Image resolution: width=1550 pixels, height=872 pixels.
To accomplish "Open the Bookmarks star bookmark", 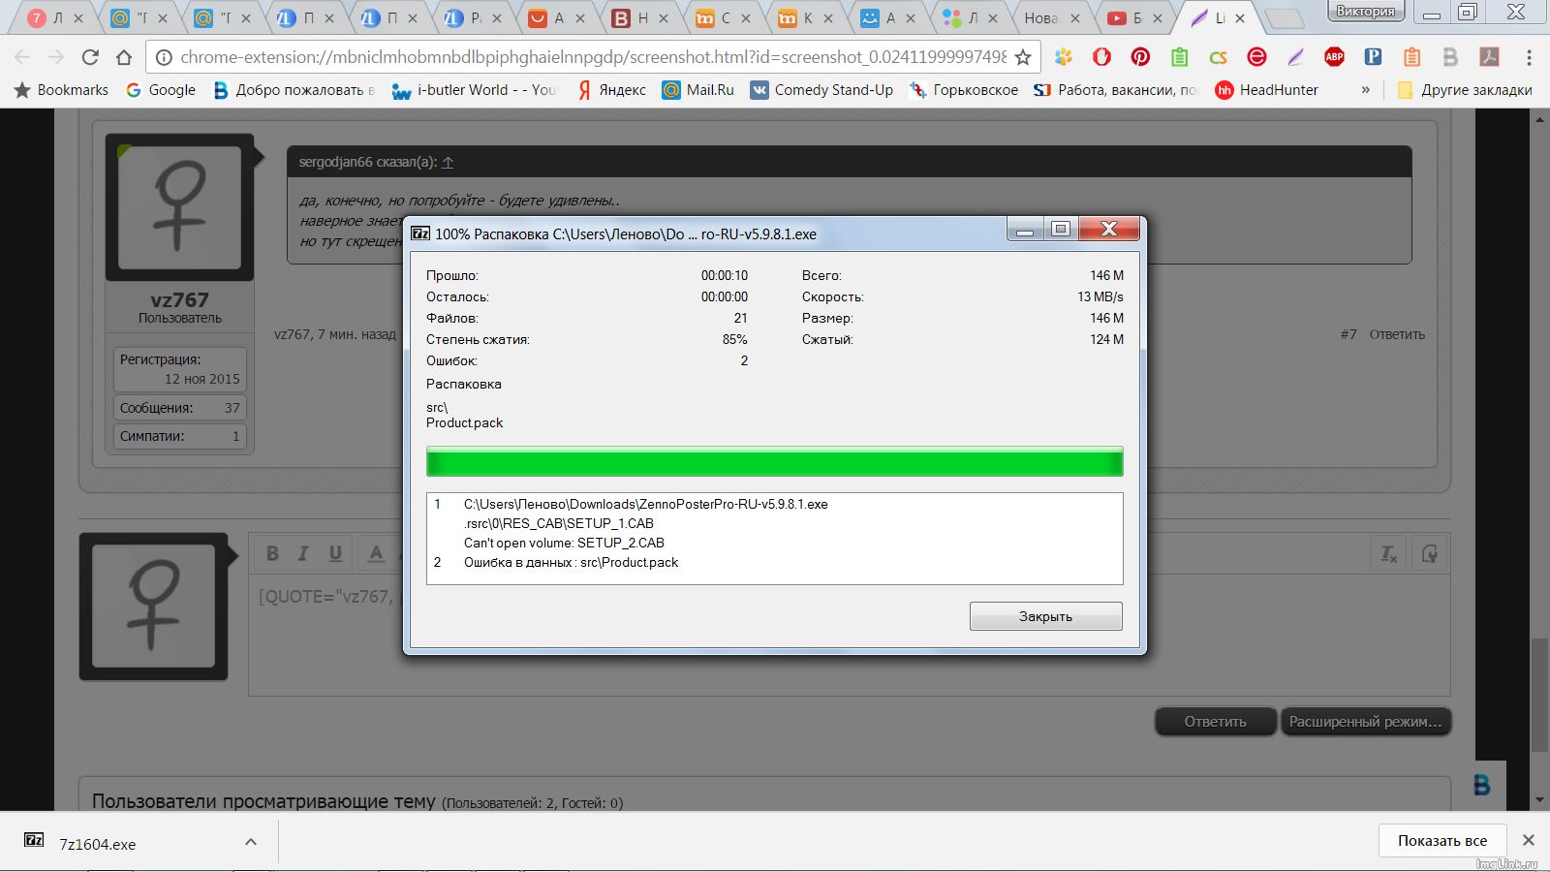I will click(x=61, y=90).
